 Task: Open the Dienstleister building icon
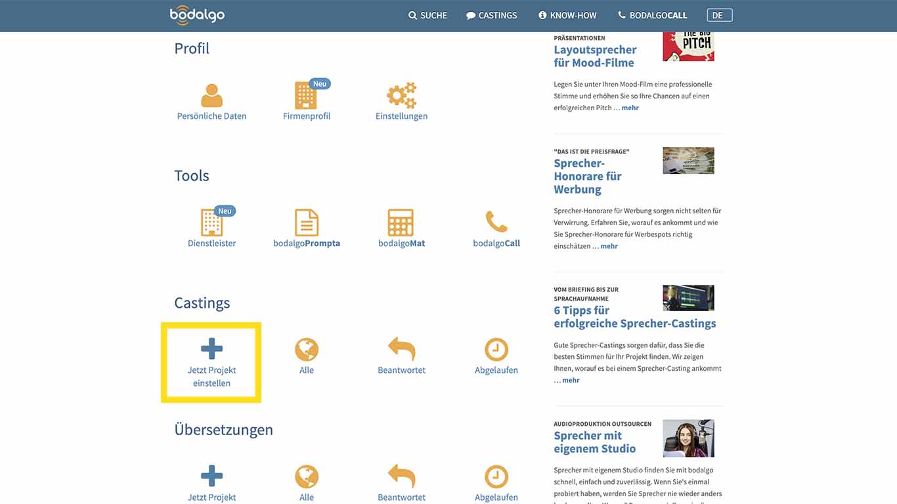(211, 222)
